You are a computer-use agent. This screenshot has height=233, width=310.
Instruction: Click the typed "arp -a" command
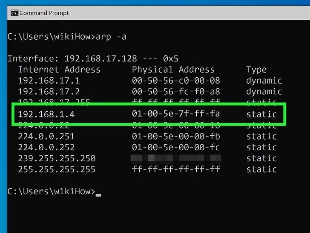point(111,36)
